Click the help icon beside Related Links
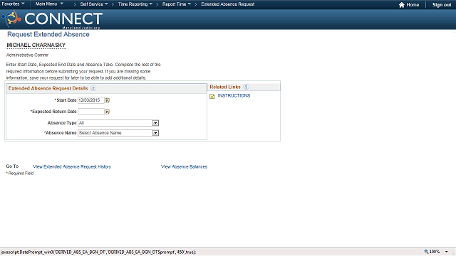 [x=246, y=87]
